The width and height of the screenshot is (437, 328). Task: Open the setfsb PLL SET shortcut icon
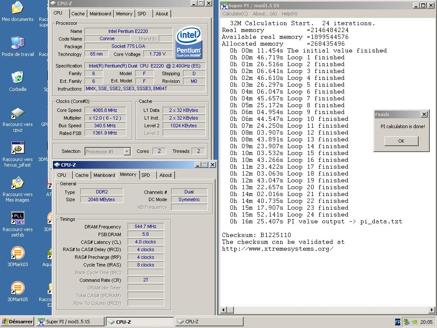[x=17, y=218]
